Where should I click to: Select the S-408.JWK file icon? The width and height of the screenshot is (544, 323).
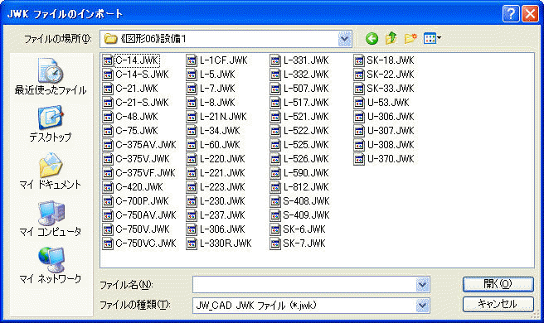coord(275,201)
